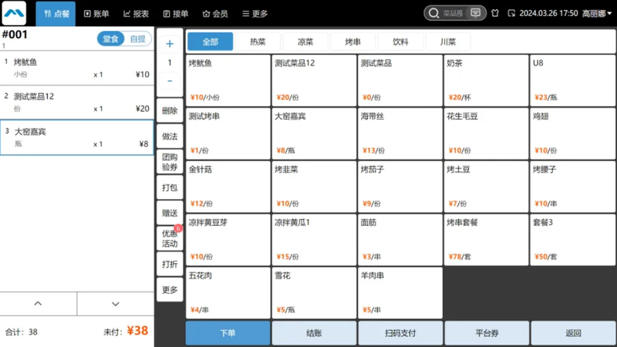Decrease quantity with the minus button
The height and width of the screenshot is (347, 617).
click(x=170, y=81)
